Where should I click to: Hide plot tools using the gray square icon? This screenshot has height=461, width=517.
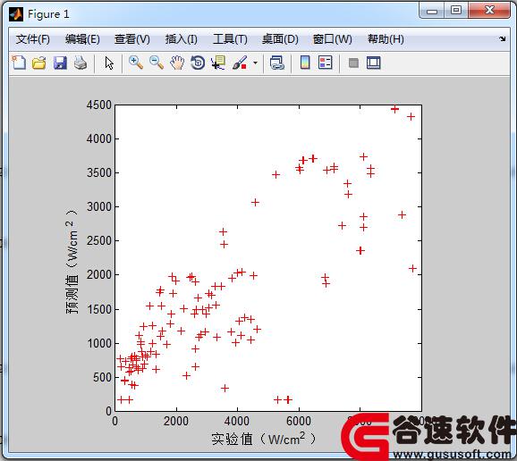[x=353, y=63]
